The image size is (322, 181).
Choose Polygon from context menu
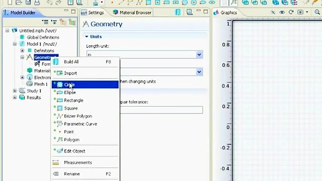tap(85, 140)
